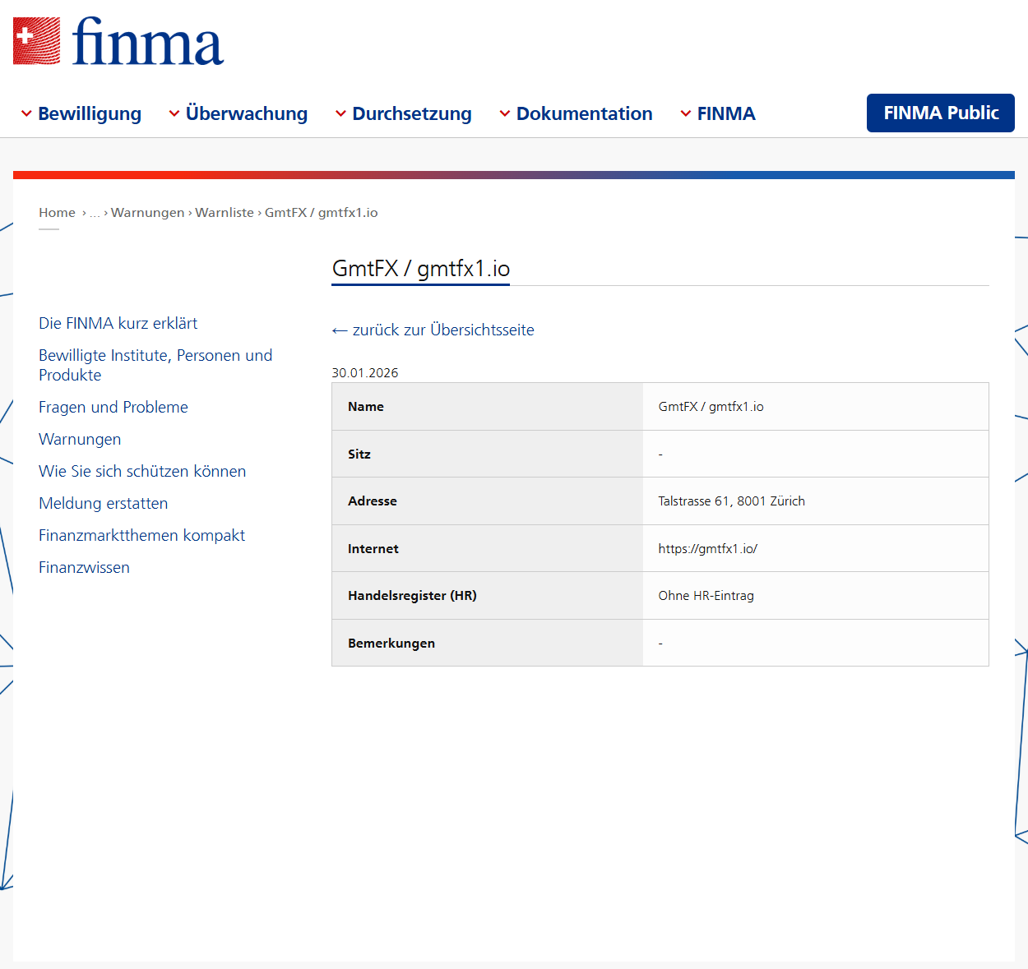Open Warnliste in the breadcrumb

pyautogui.click(x=225, y=212)
